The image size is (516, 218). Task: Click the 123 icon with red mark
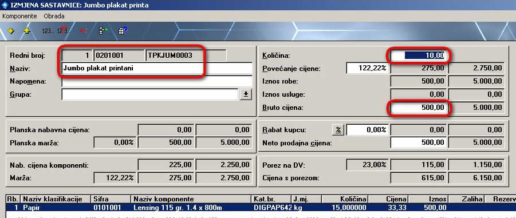(63, 30)
